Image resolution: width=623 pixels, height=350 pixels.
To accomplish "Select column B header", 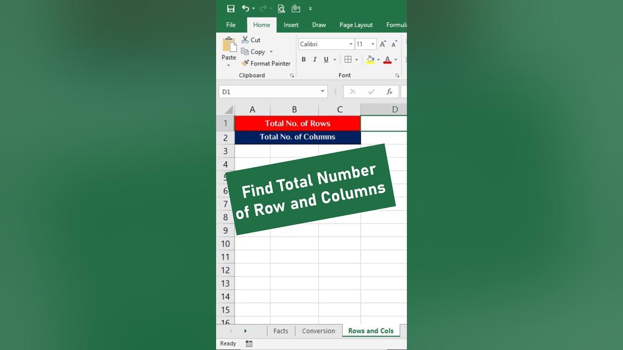I will (294, 110).
